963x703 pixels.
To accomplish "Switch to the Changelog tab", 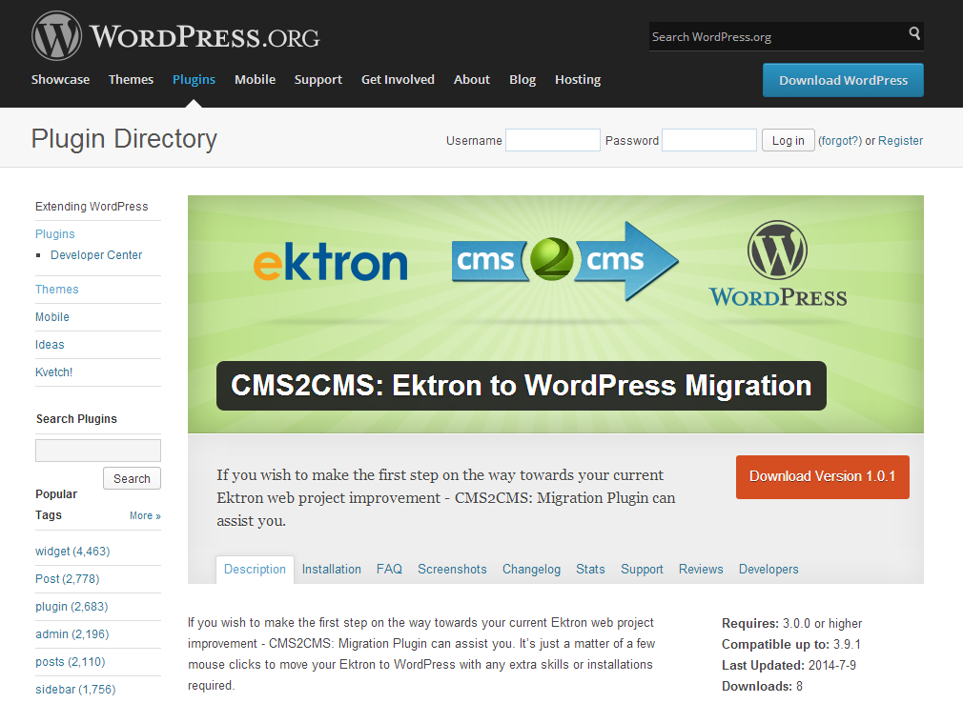I will pos(532,570).
